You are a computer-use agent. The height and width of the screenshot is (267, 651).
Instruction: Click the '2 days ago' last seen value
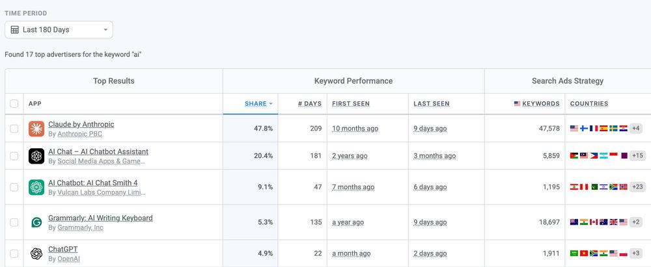430,253
